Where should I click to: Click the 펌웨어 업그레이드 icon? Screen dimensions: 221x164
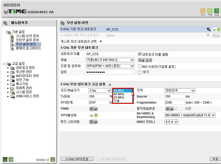pyautogui.click(x=12, y=49)
